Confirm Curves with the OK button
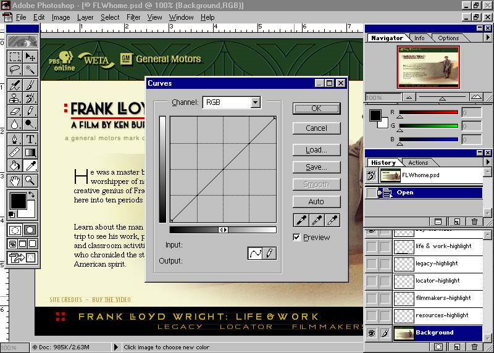 tap(316, 109)
